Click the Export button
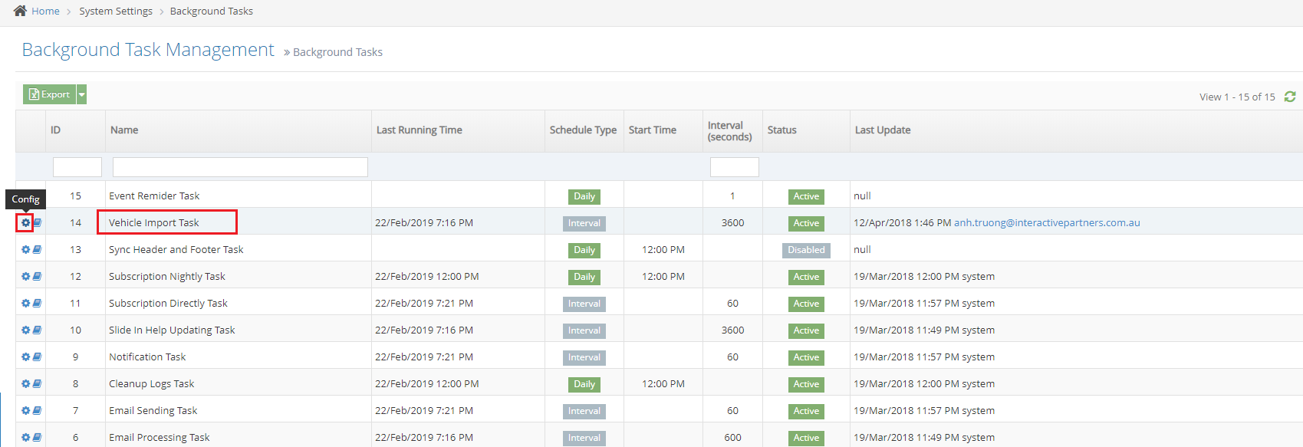Image resolution: width=1303 pixels, height=447 pixels. (50, 94)
